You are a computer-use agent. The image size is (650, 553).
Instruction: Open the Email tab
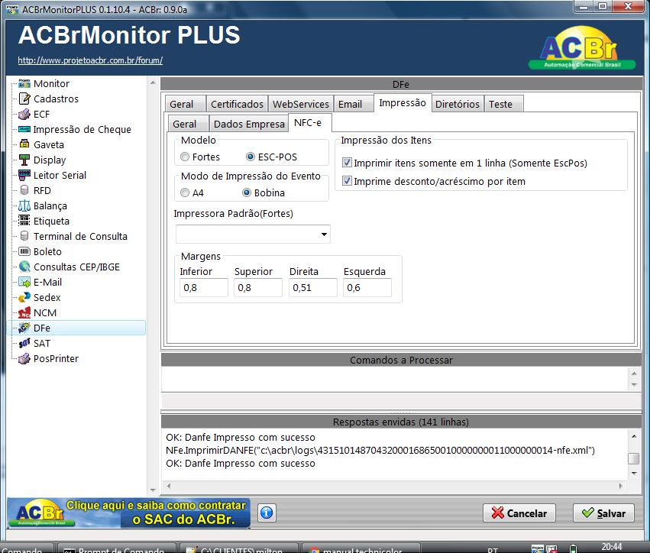pyautogui.click(x=352, y=104)
